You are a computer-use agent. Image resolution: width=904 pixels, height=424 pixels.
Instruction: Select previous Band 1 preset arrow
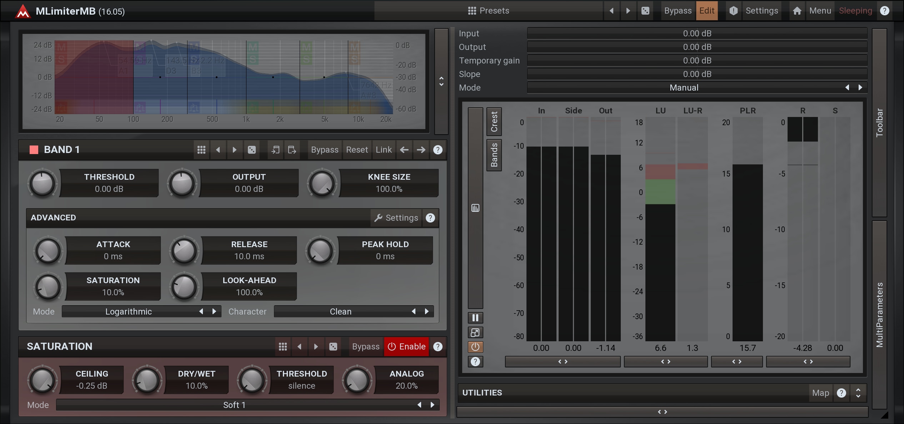tap(218, 150)
